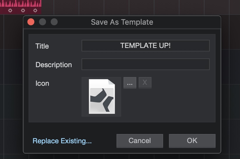Cancel saving the template

tap(140, 141)
